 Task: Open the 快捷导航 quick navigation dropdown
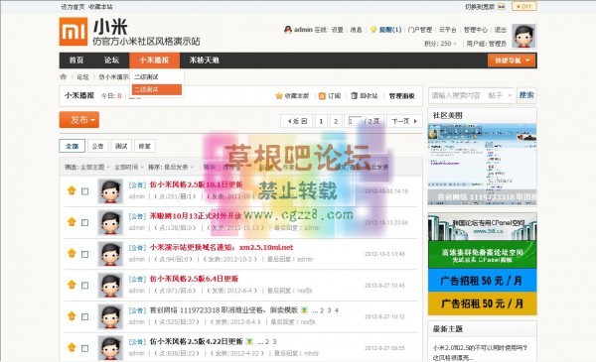[512, 60]
